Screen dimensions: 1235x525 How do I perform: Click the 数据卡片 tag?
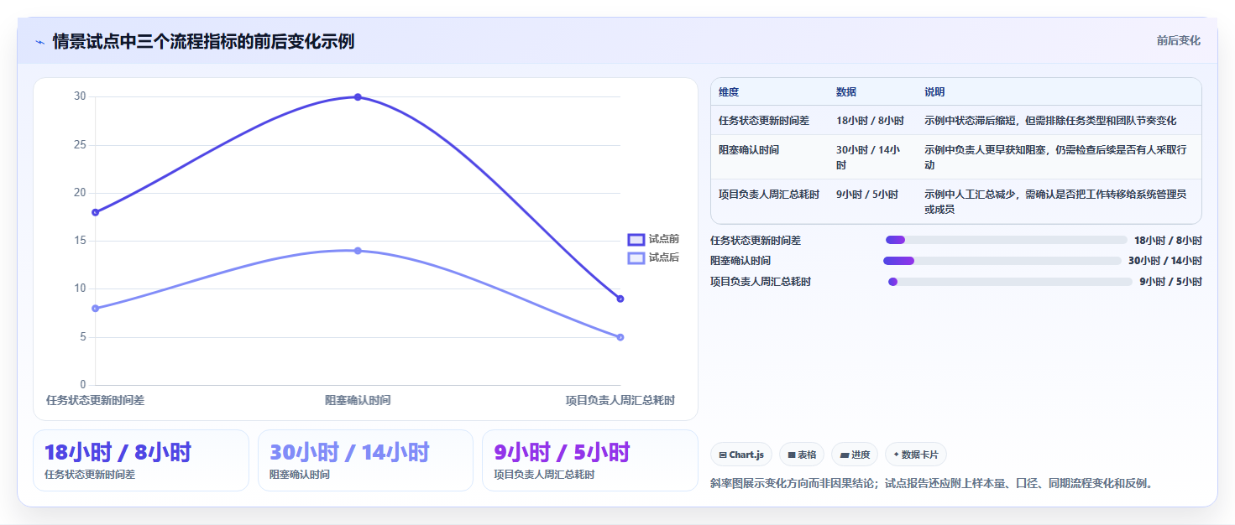click(916, 455)
